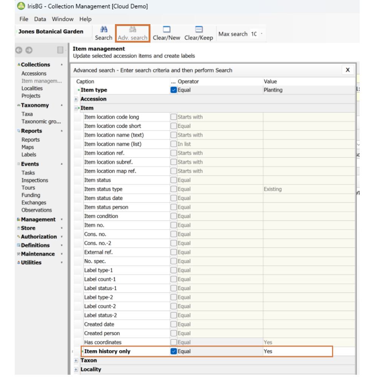The height and width of the screenshot is (377, 377).
Task: Click the Max search value field
Action: [254, 34]
